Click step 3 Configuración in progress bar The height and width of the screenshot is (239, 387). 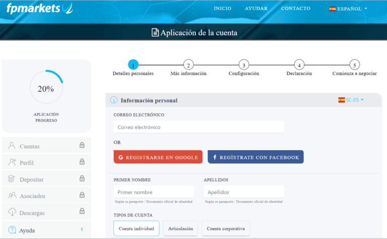click(x=244, y=65)
